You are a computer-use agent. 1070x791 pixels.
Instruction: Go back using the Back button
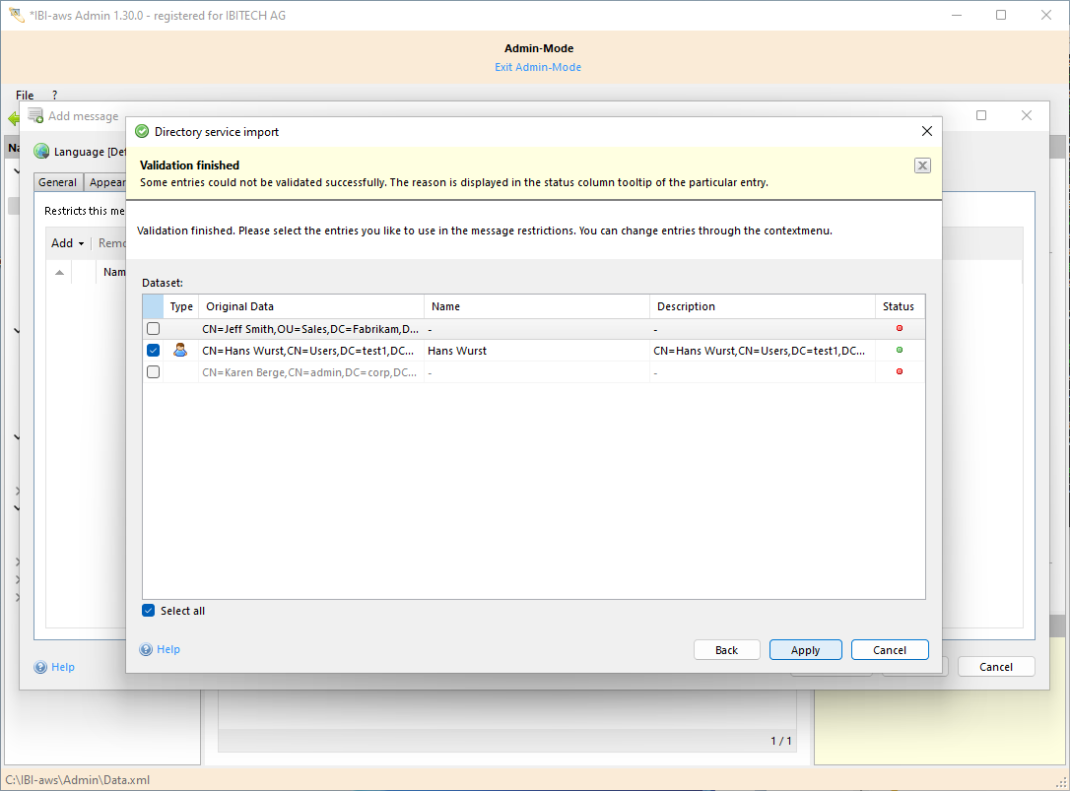[726, 650]
